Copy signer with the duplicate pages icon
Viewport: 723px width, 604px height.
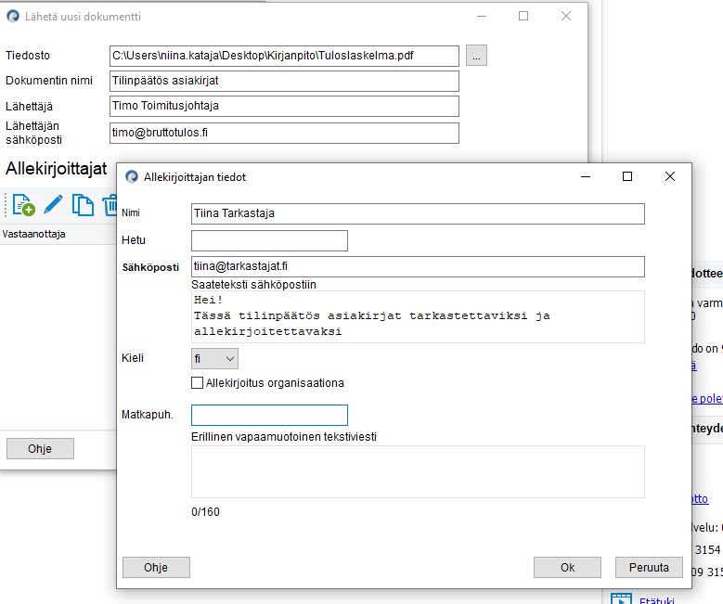point(83,205)
